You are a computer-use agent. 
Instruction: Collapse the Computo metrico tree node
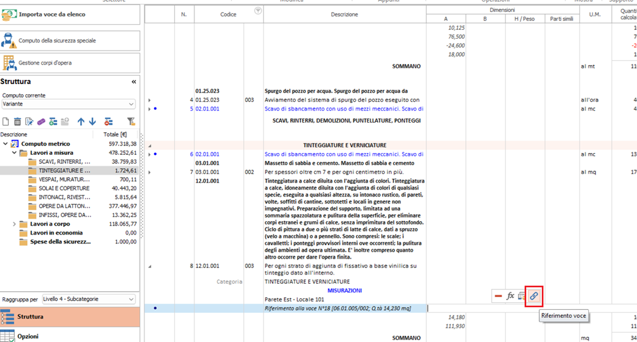(x=5, y=144)
